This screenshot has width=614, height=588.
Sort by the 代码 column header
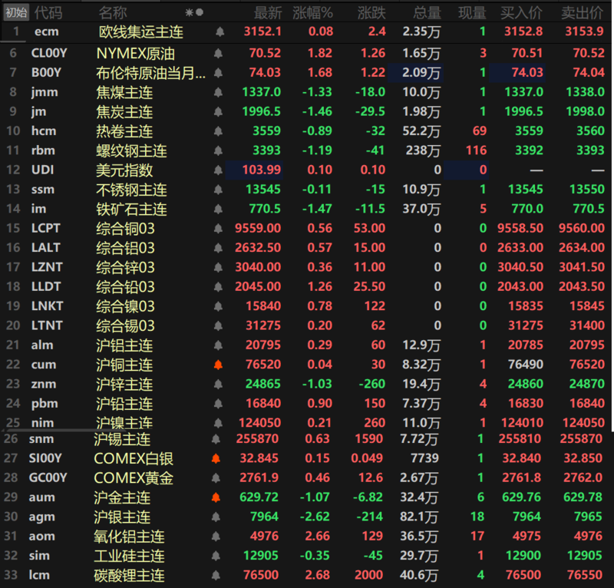48,13
